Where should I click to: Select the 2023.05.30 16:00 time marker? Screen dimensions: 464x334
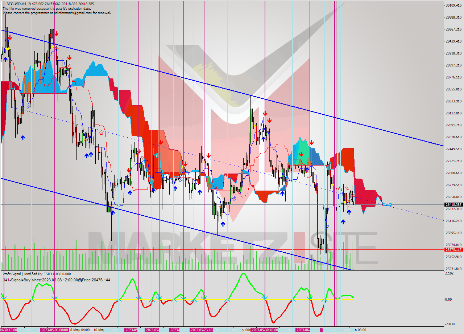[x=265, y=330]
